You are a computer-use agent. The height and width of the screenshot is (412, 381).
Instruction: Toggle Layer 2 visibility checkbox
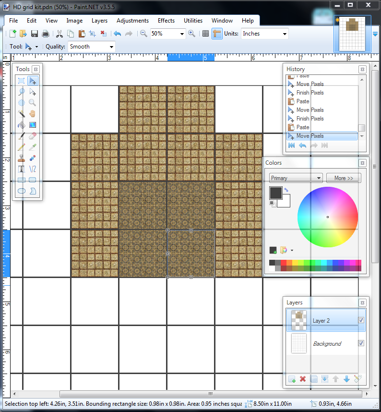click(x=361, y=320)
